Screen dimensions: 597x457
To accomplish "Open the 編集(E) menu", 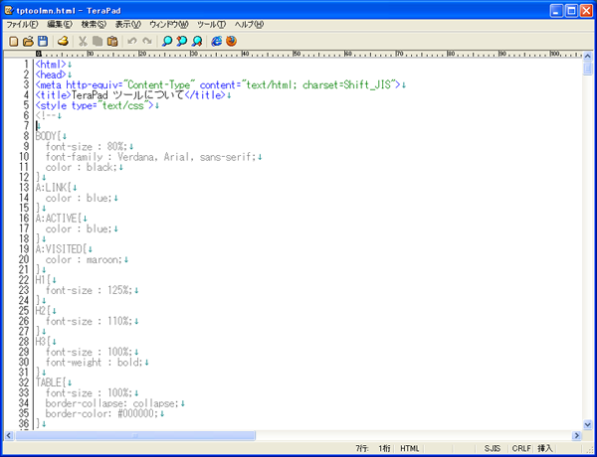I will tap(60, 24).
